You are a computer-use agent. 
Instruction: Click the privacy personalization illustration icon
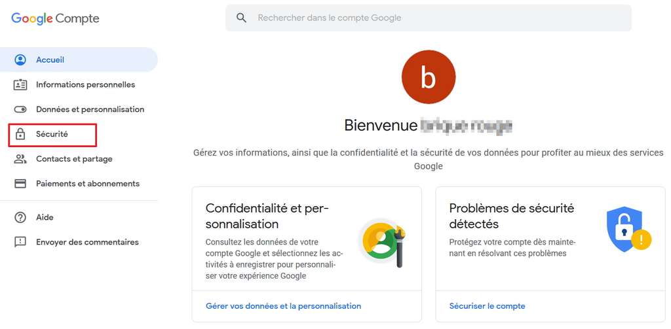pos(381,241)
